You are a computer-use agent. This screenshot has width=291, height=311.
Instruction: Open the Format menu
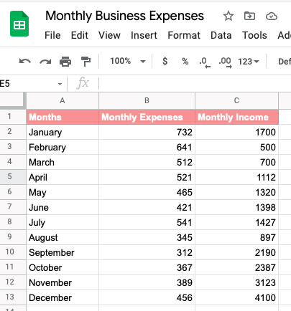click(x=184, y=35)
